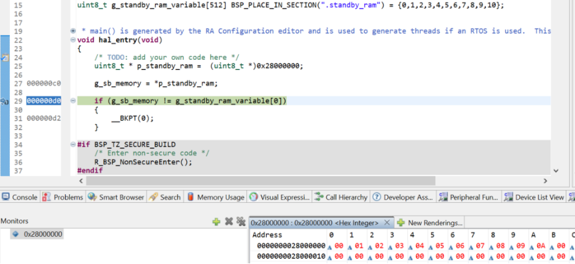Click the horizontal scrollbar of the code editor

pyautogui.click(x=261, y=181)
